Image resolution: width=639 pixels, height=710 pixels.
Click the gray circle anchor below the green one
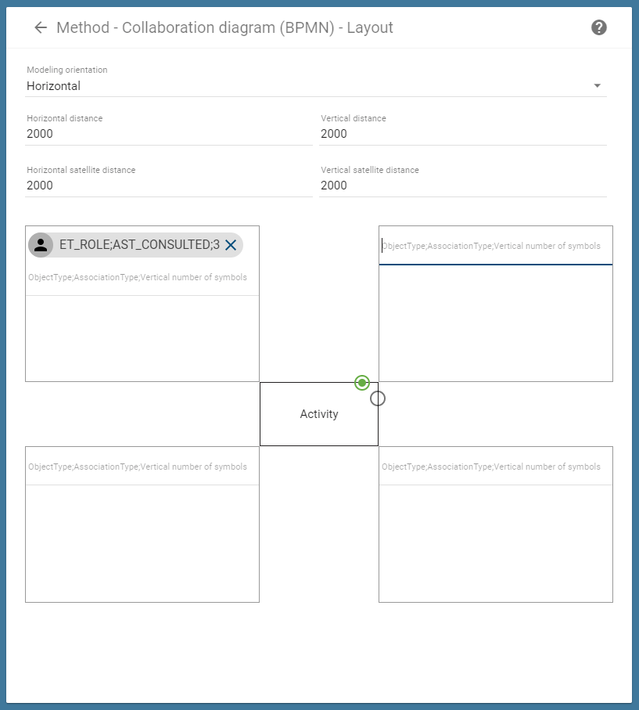(x=378, y=398)
